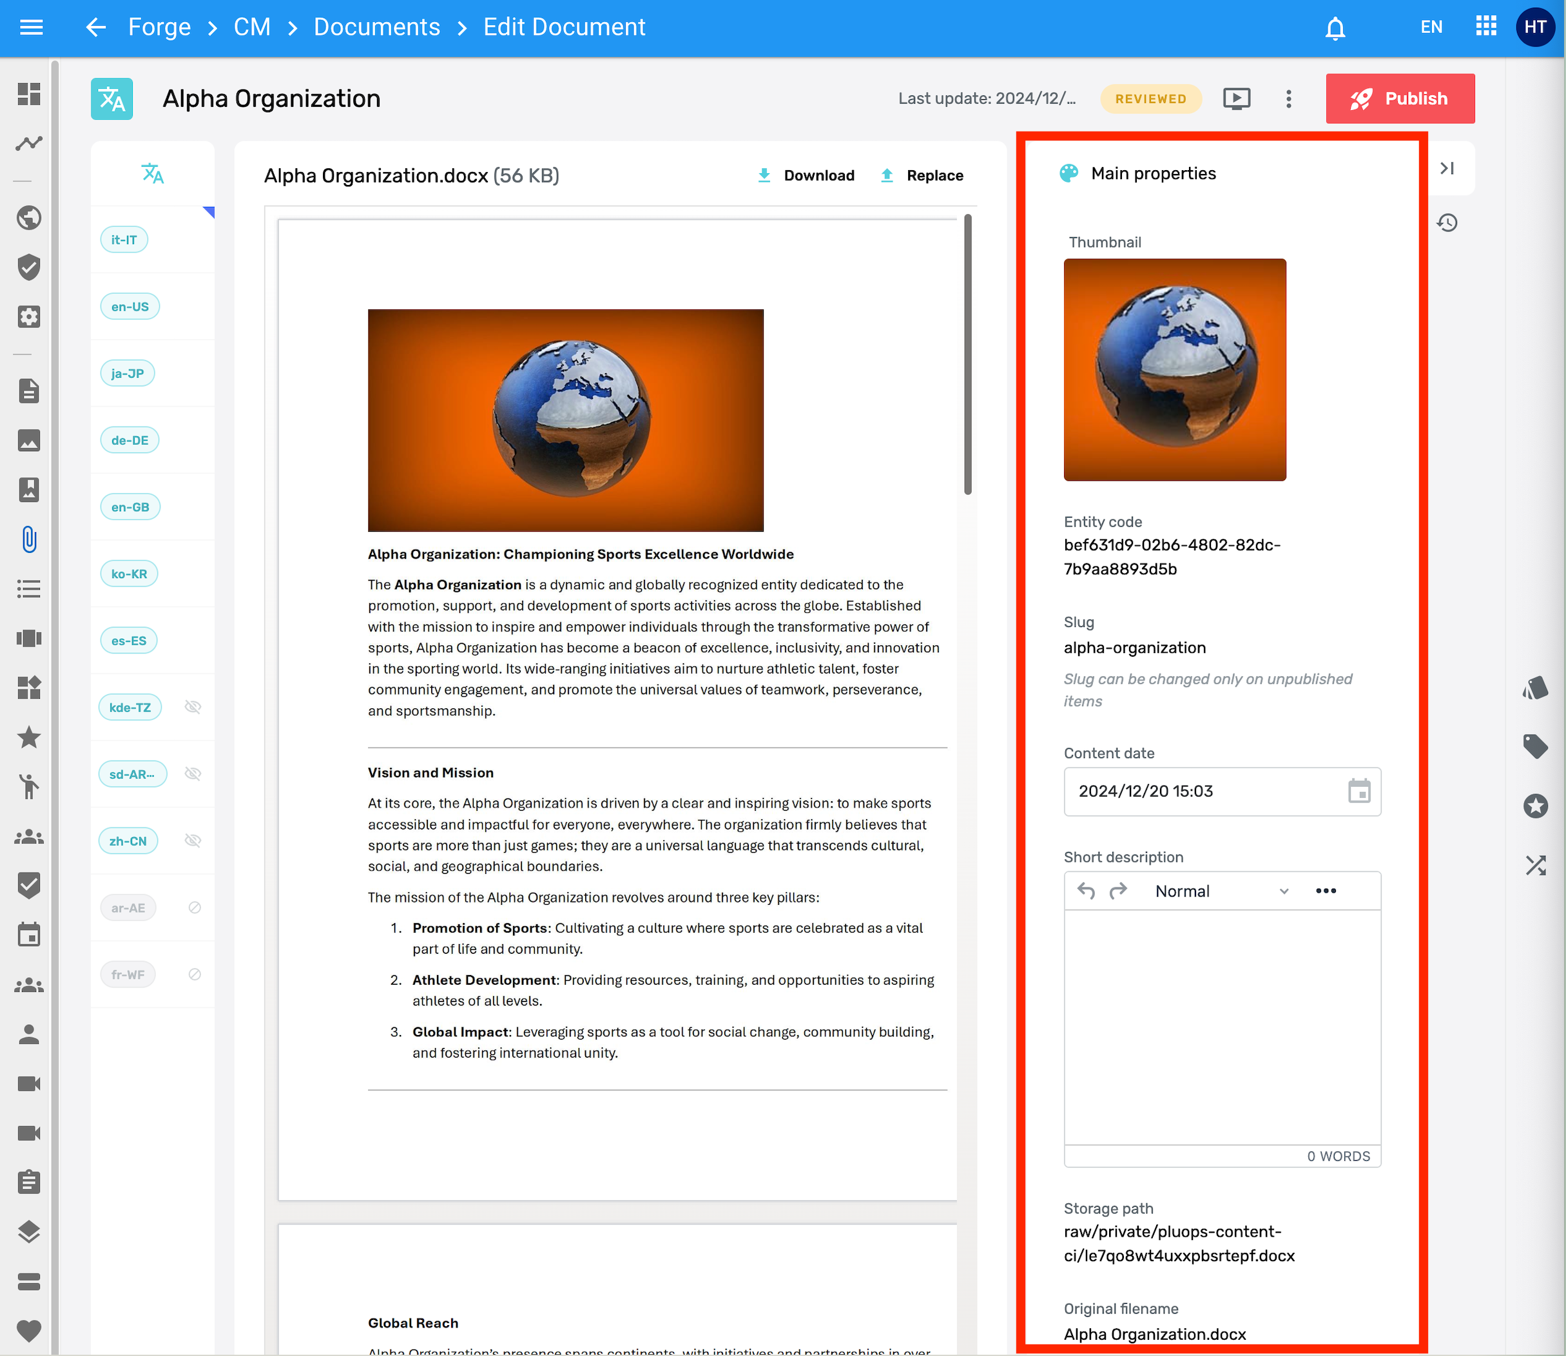The height and width of the screenshot is (1356, 1566).
Task: Open the preview screen icon
Action: (x=1236, y=99)
